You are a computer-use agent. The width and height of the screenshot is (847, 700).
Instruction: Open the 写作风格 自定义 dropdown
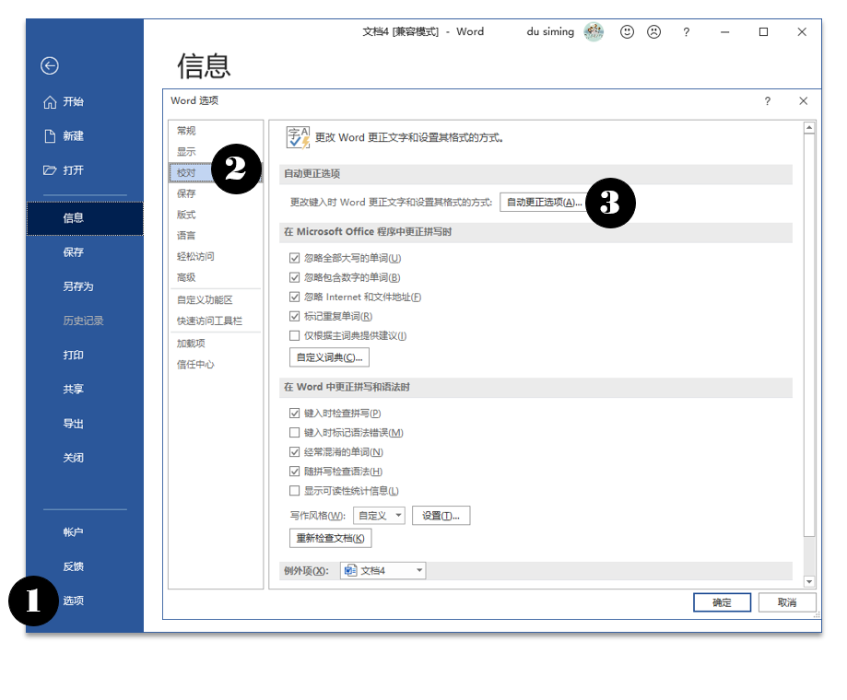(x=379, y=516)
